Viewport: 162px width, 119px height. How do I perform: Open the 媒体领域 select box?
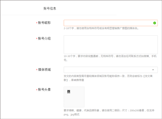111,70
